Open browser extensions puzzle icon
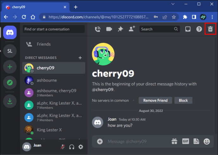The width and height of the screenshot is (218, 155). (x=185, y=17)
